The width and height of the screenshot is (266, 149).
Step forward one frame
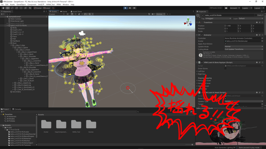pos(134,8)
